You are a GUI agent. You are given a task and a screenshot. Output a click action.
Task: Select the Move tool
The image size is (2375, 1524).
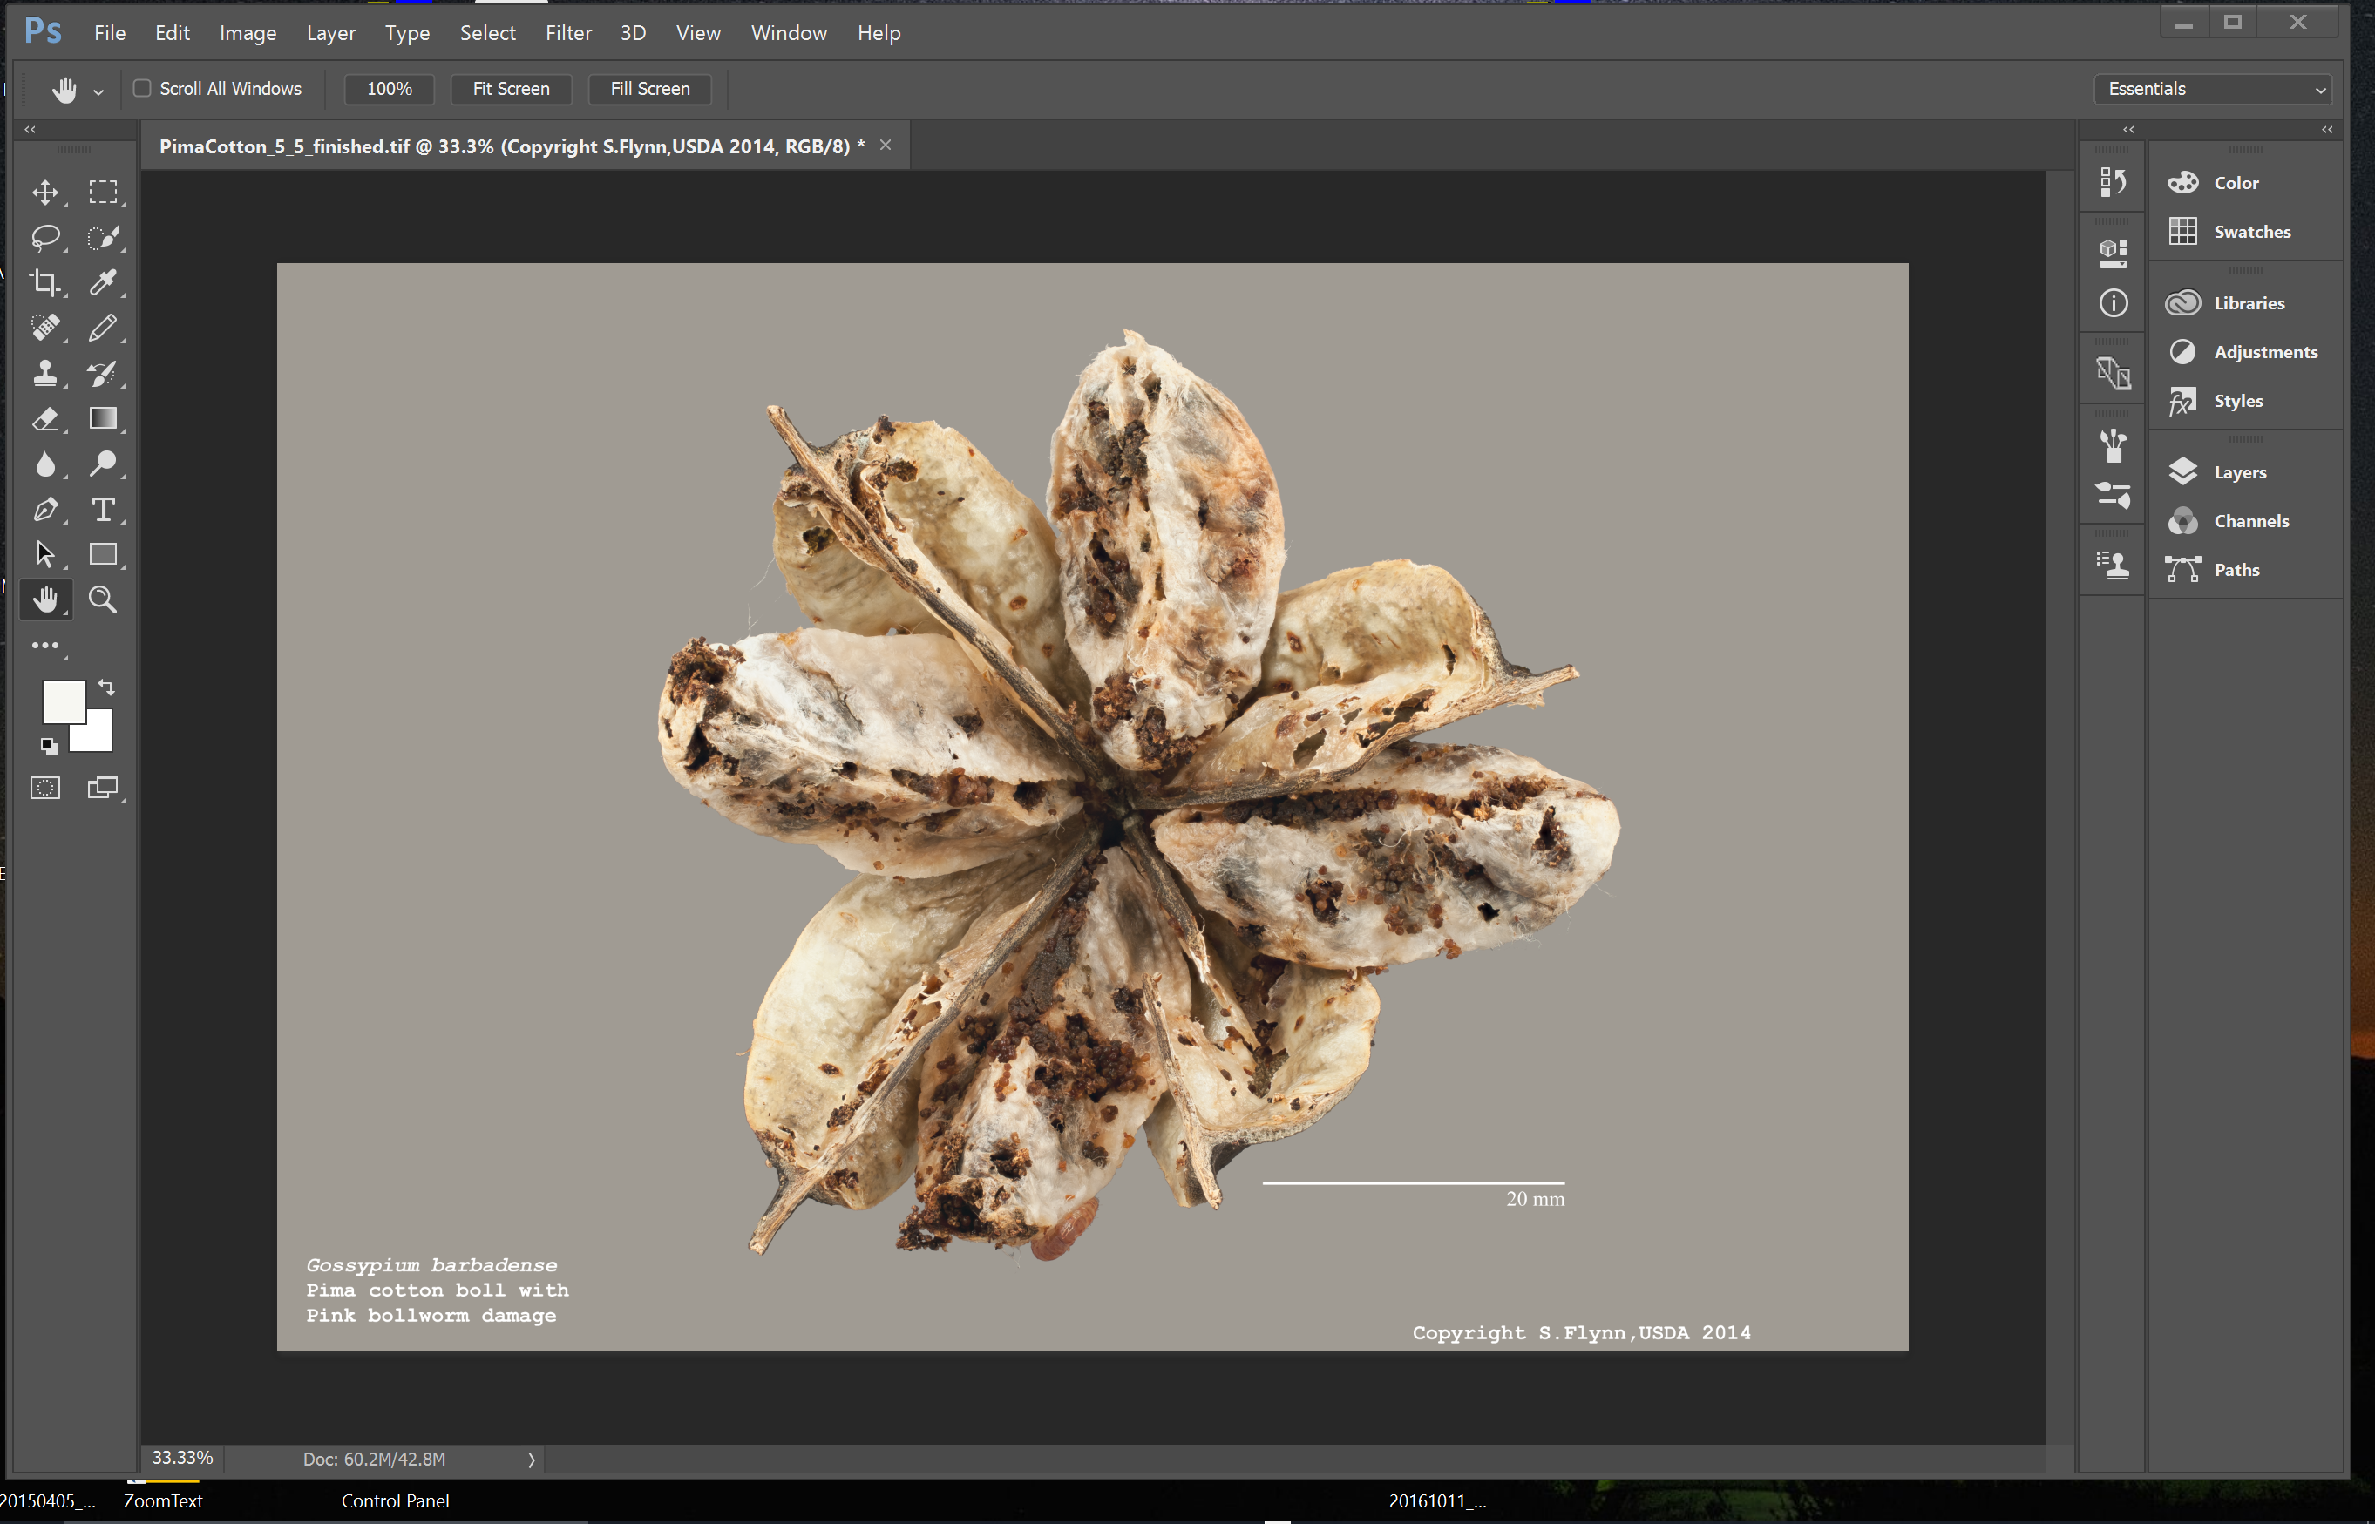tap(45, 192)
